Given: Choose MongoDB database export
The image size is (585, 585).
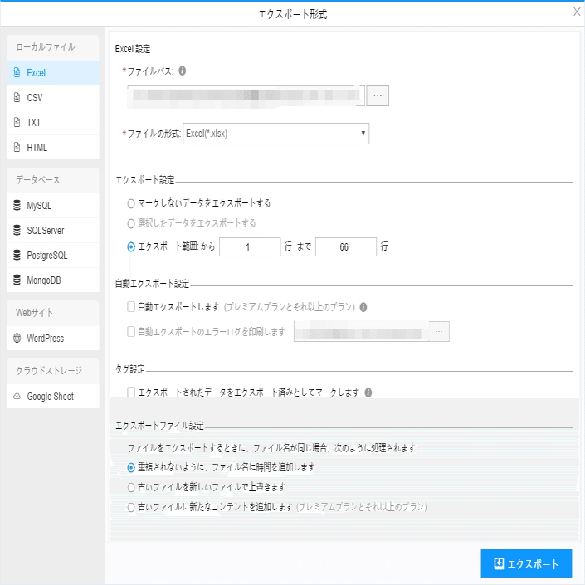Looking at the screenshot, I should (x=53, y=280).
